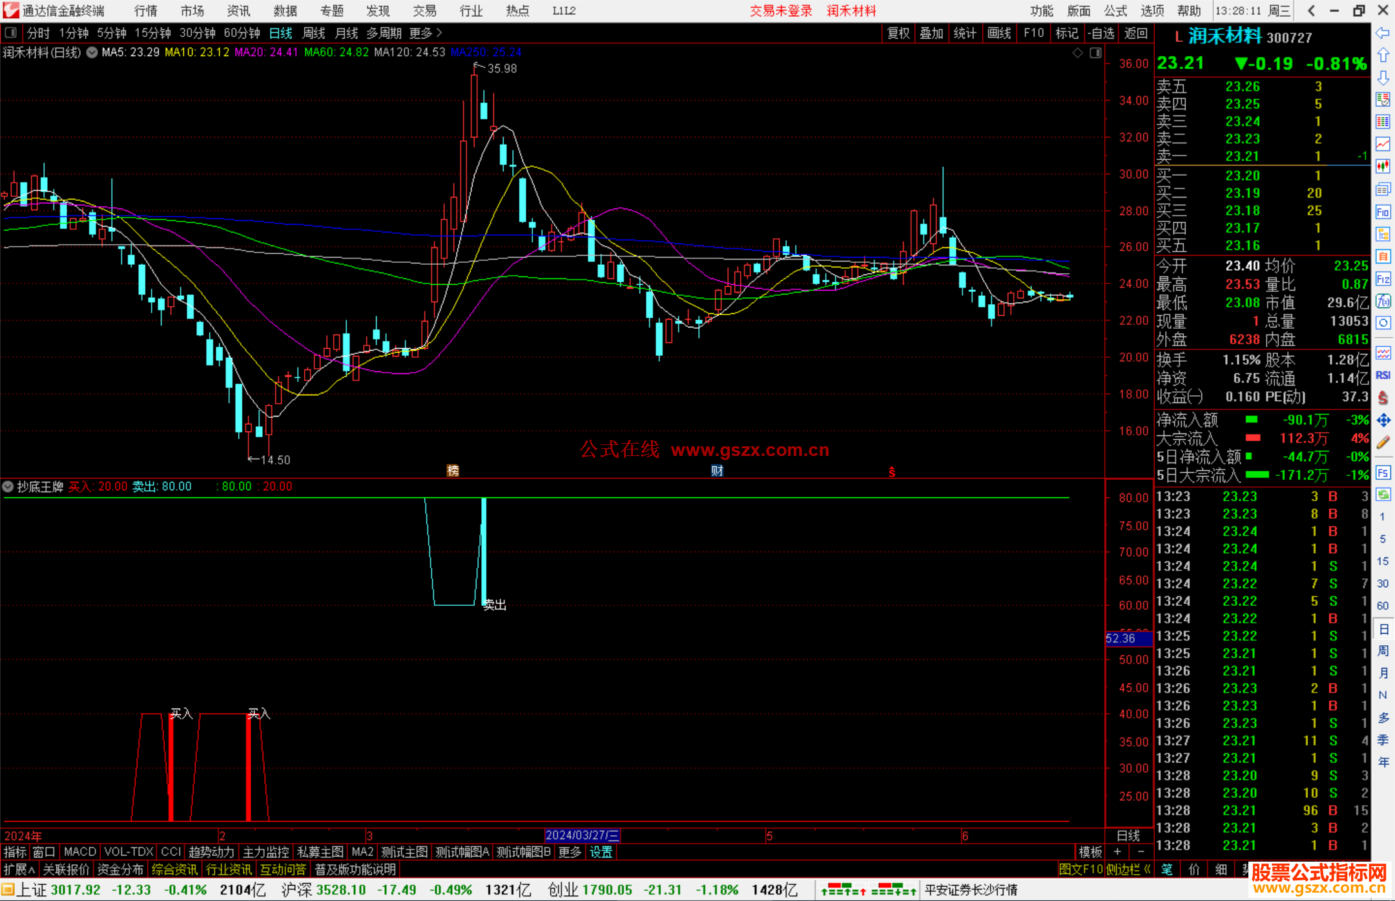Click the 复权 button
Image resolution: width=1395 pixels, height=901 pixels.
coord(898,33)
